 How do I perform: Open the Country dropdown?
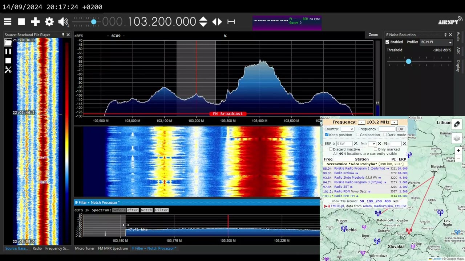pos(347,129)
